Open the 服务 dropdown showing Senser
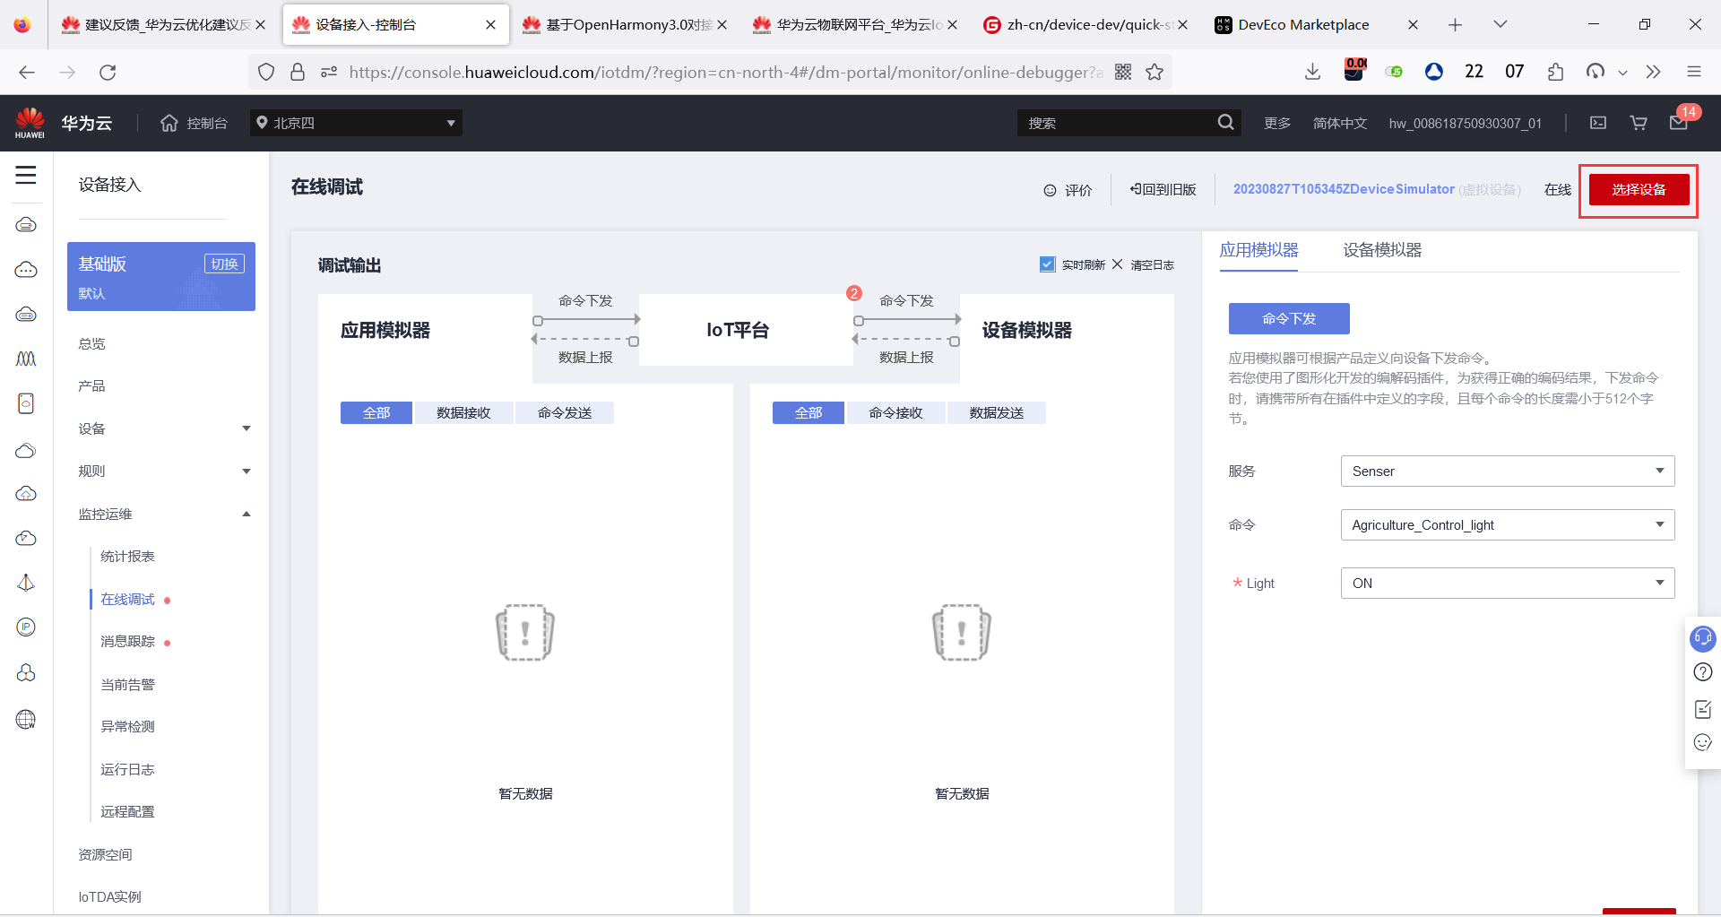This screenshot has width=1721, height=917. 1507,471
